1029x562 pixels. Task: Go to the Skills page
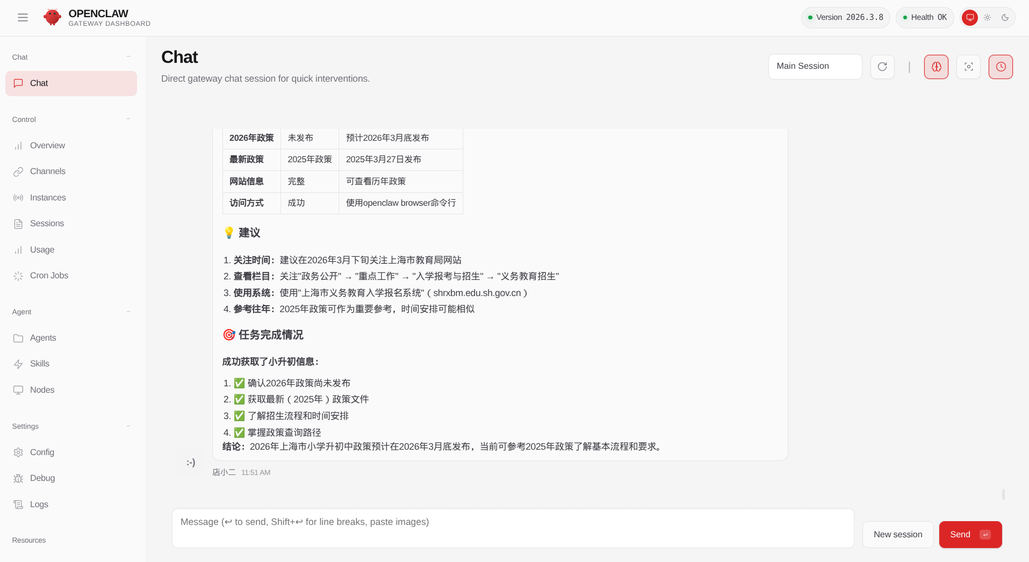(x=40, y=364)
